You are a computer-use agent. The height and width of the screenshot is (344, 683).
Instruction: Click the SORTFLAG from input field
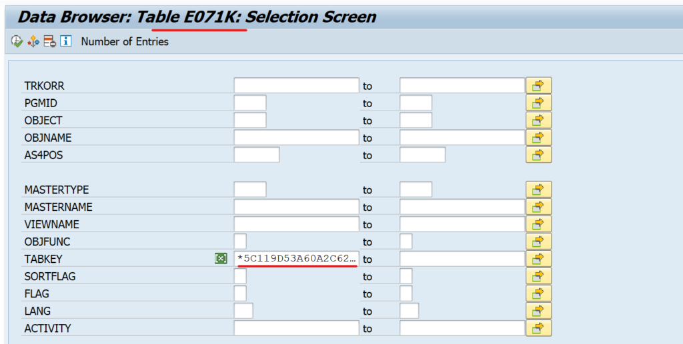click(x=240, y=275)
